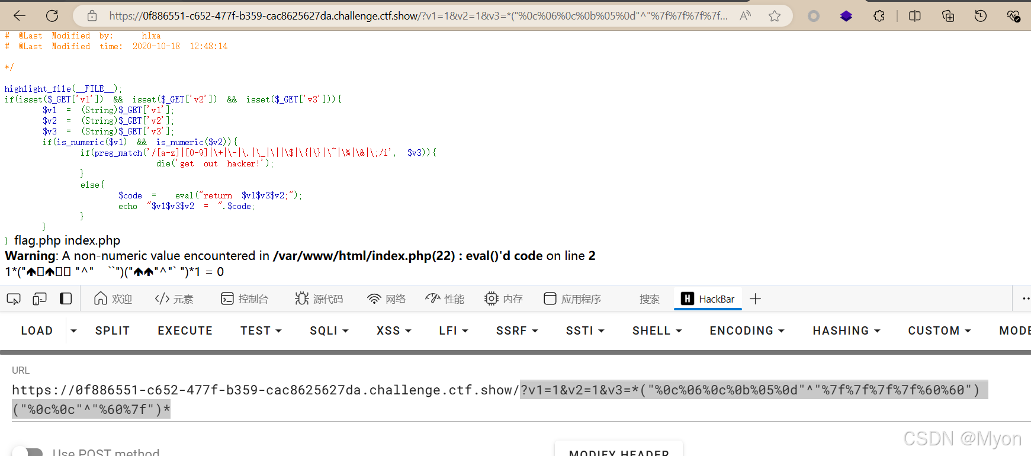
Task: Switch to the 元素 (Elements) tab
Action: coord(174,299)
